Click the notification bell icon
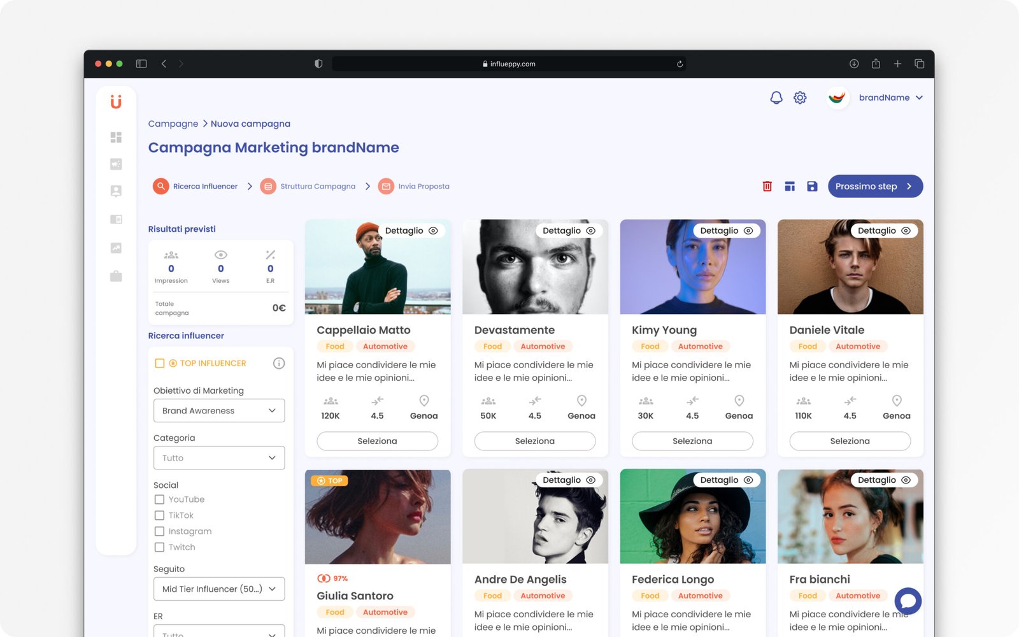This screenshot has width=1019, height=637. point(776,97)
